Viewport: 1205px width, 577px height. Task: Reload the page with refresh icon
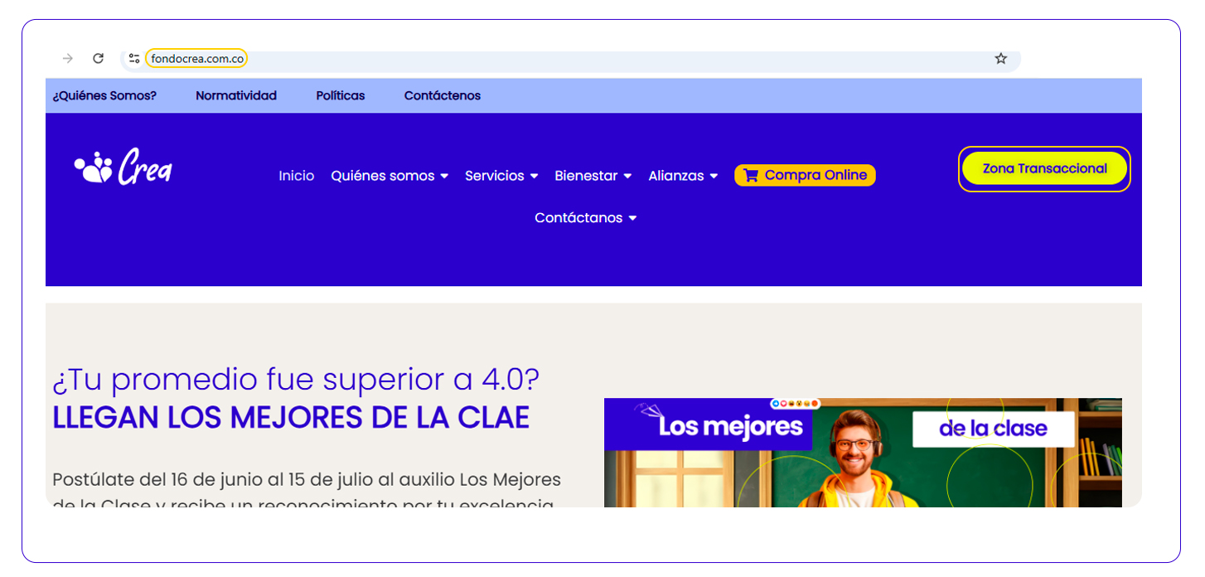[x=98, y=58]
